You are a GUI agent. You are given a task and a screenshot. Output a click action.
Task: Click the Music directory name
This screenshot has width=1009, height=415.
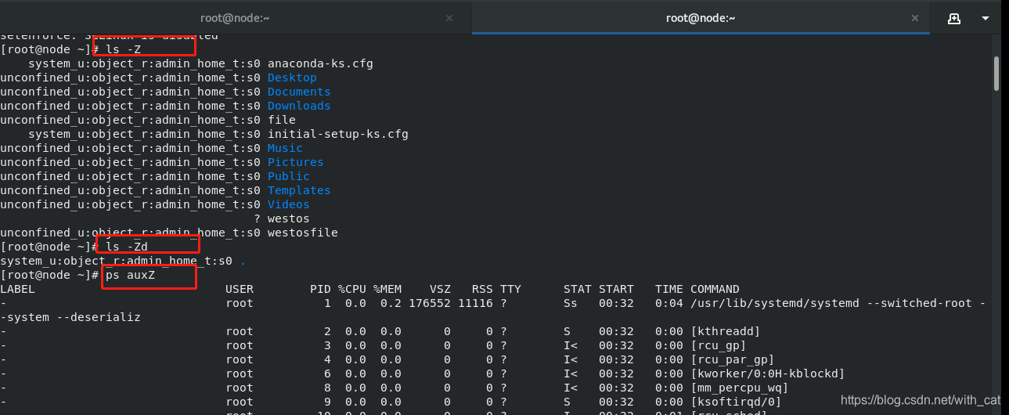(285, 148)
